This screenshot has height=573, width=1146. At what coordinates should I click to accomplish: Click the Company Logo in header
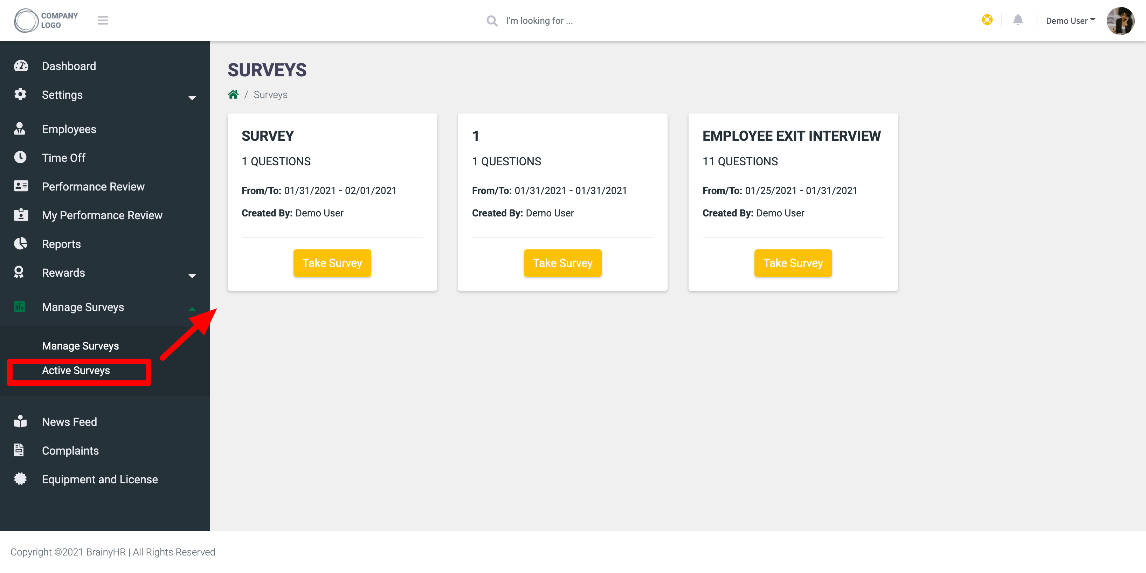tap(46, 20)
